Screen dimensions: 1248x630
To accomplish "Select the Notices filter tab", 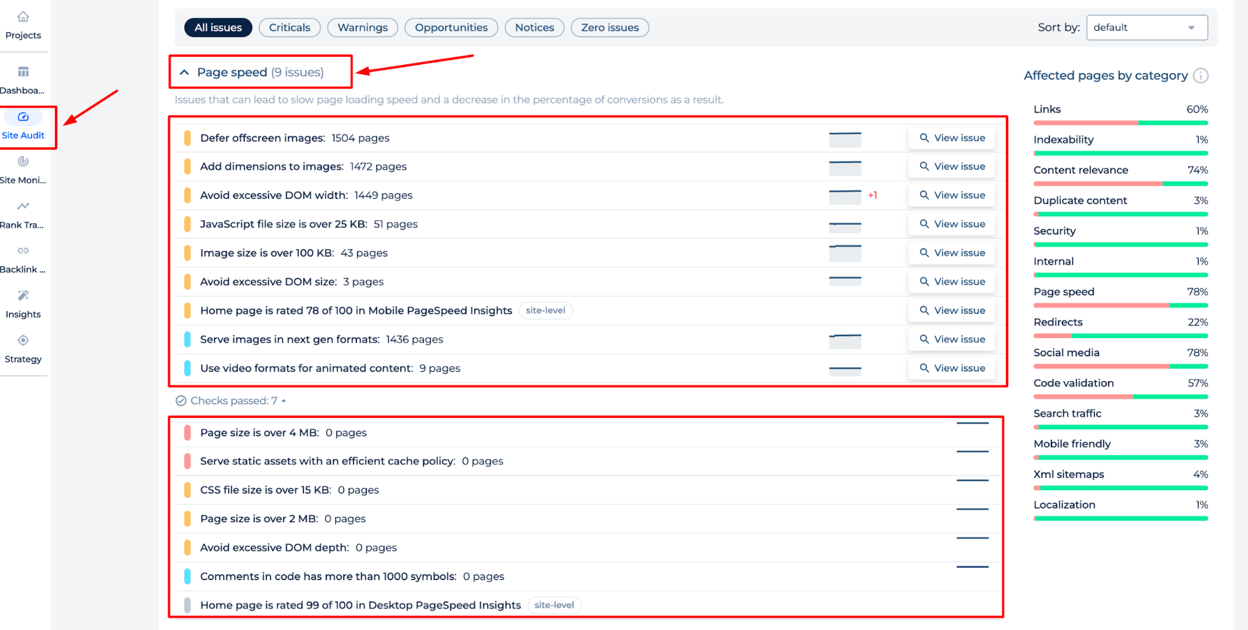I will (x=534, y=27).
